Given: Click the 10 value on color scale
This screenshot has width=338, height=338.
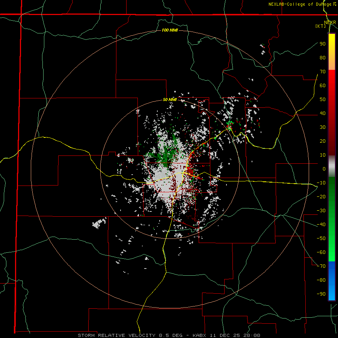Looking at the screenshot, I should click(x=323, y=155).
